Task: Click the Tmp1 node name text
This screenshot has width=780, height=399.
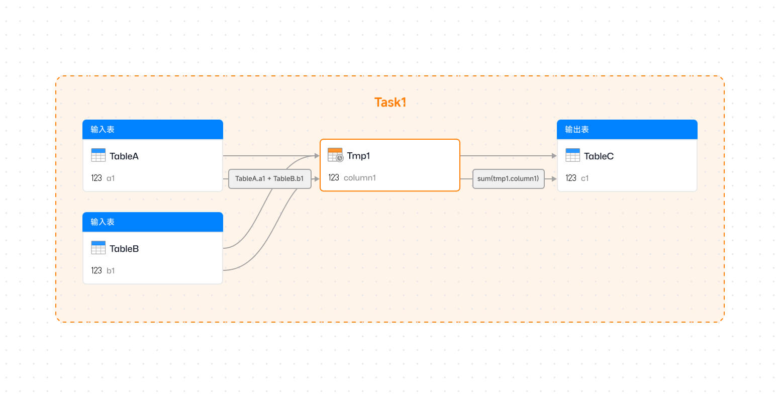Action: (358, 156)
